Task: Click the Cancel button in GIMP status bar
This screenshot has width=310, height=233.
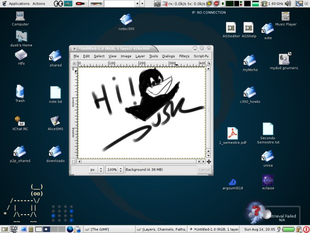Action: pyautogui.click(x=204, y=170)
